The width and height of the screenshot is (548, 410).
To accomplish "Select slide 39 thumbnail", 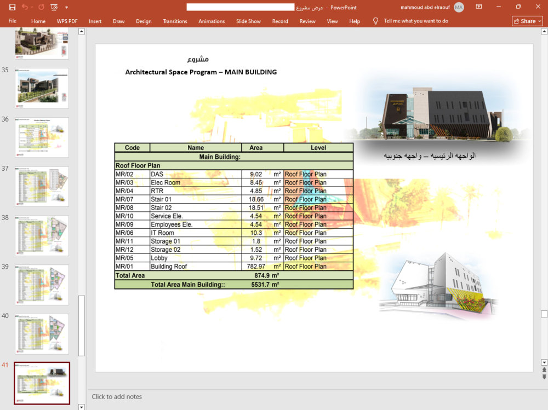I will pyautogui.click(x=42, y=285).
